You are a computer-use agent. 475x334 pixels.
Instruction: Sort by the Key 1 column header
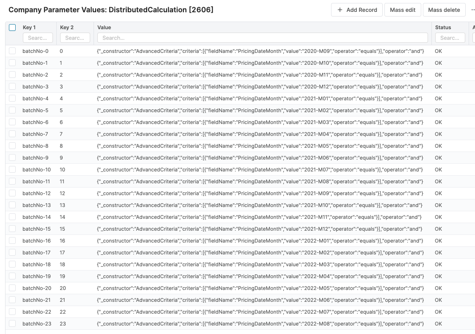coord(29,28)
